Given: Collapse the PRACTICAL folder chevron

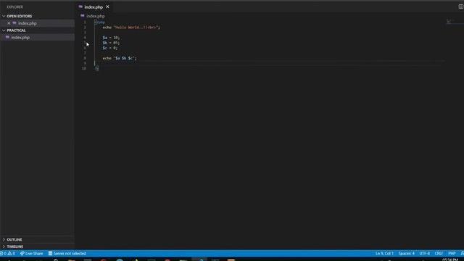Looking at the screenshot, I should pyautogui.click(x=4, y=30).
